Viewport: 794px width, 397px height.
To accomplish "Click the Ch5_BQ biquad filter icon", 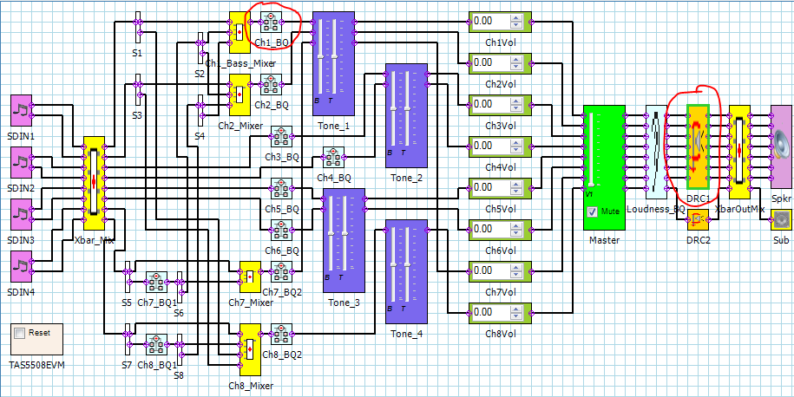I will (282, 189).
